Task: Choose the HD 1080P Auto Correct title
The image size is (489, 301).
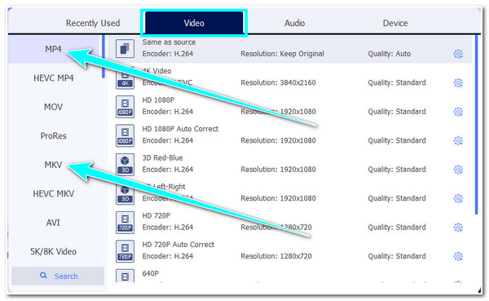Action: click(x=180, y=129)
